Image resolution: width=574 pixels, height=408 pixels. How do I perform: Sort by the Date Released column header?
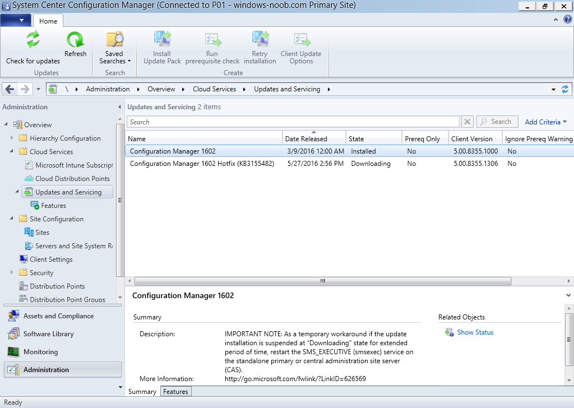point(314,138)
